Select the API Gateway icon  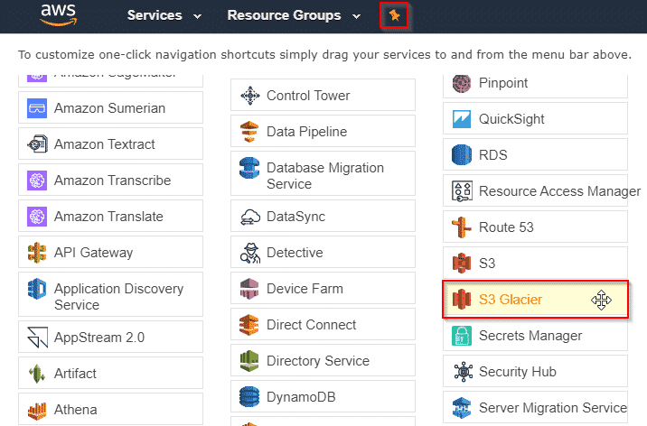coord(37,253)
